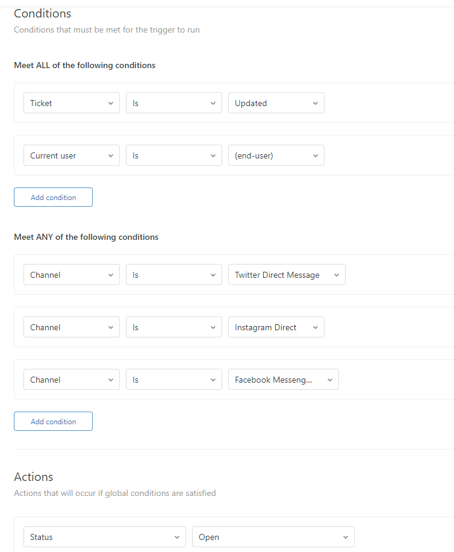Open Is operator in Twitter Direct Message row
This screenshot has width=454, height=552.
173,275
